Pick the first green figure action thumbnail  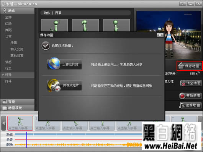coord(54,25)
